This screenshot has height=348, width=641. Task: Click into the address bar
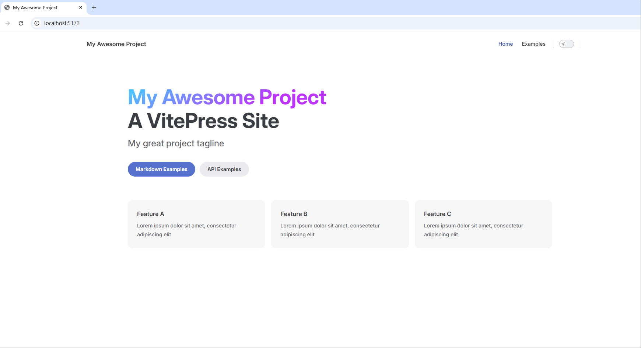click(x=221, y=23)
